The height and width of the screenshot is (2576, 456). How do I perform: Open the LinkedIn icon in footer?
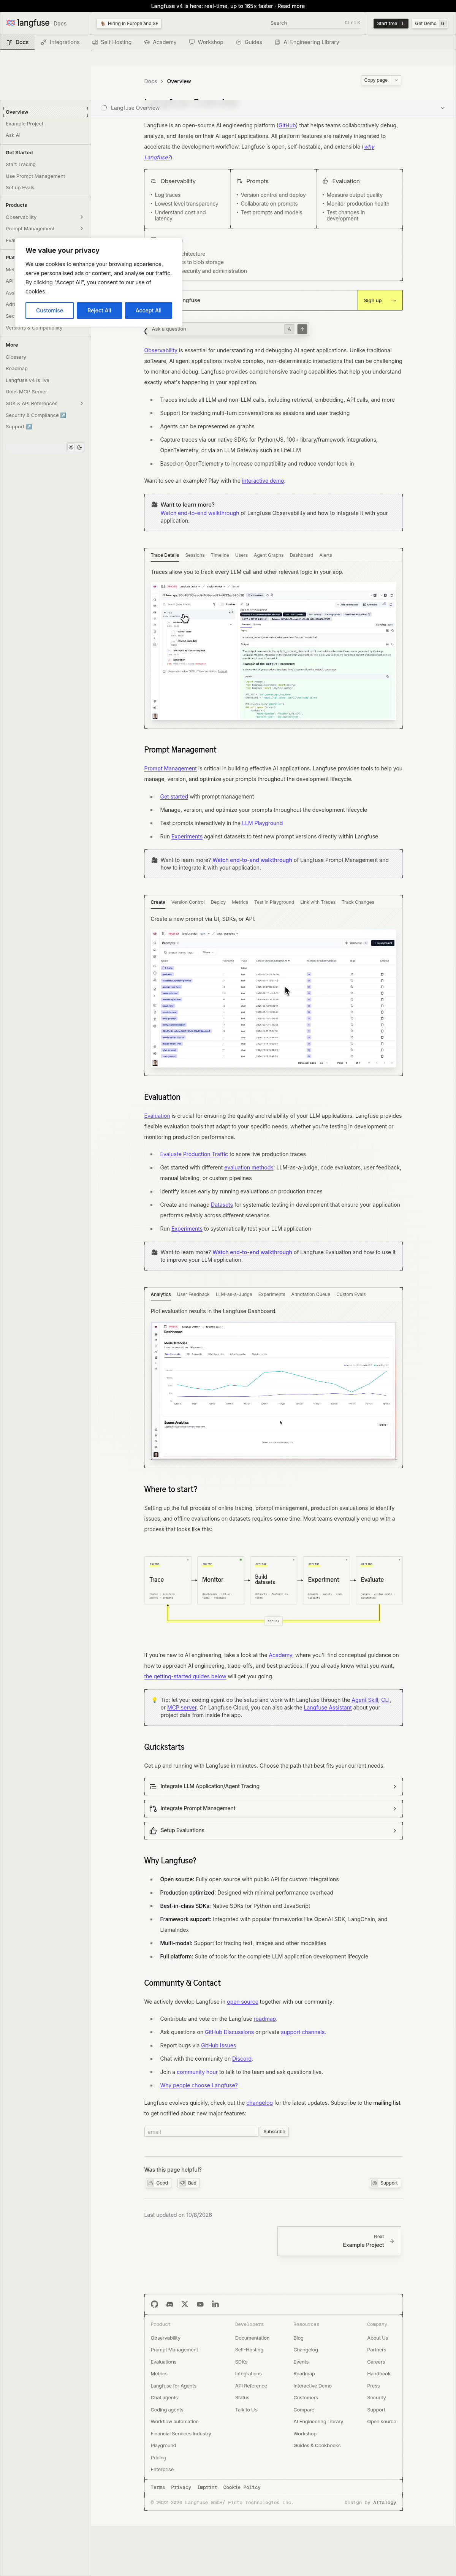tap(215, 2304)
